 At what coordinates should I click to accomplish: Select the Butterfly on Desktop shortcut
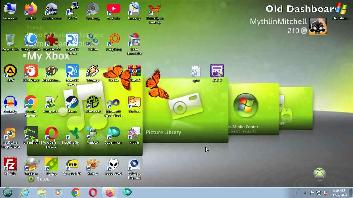155,13
